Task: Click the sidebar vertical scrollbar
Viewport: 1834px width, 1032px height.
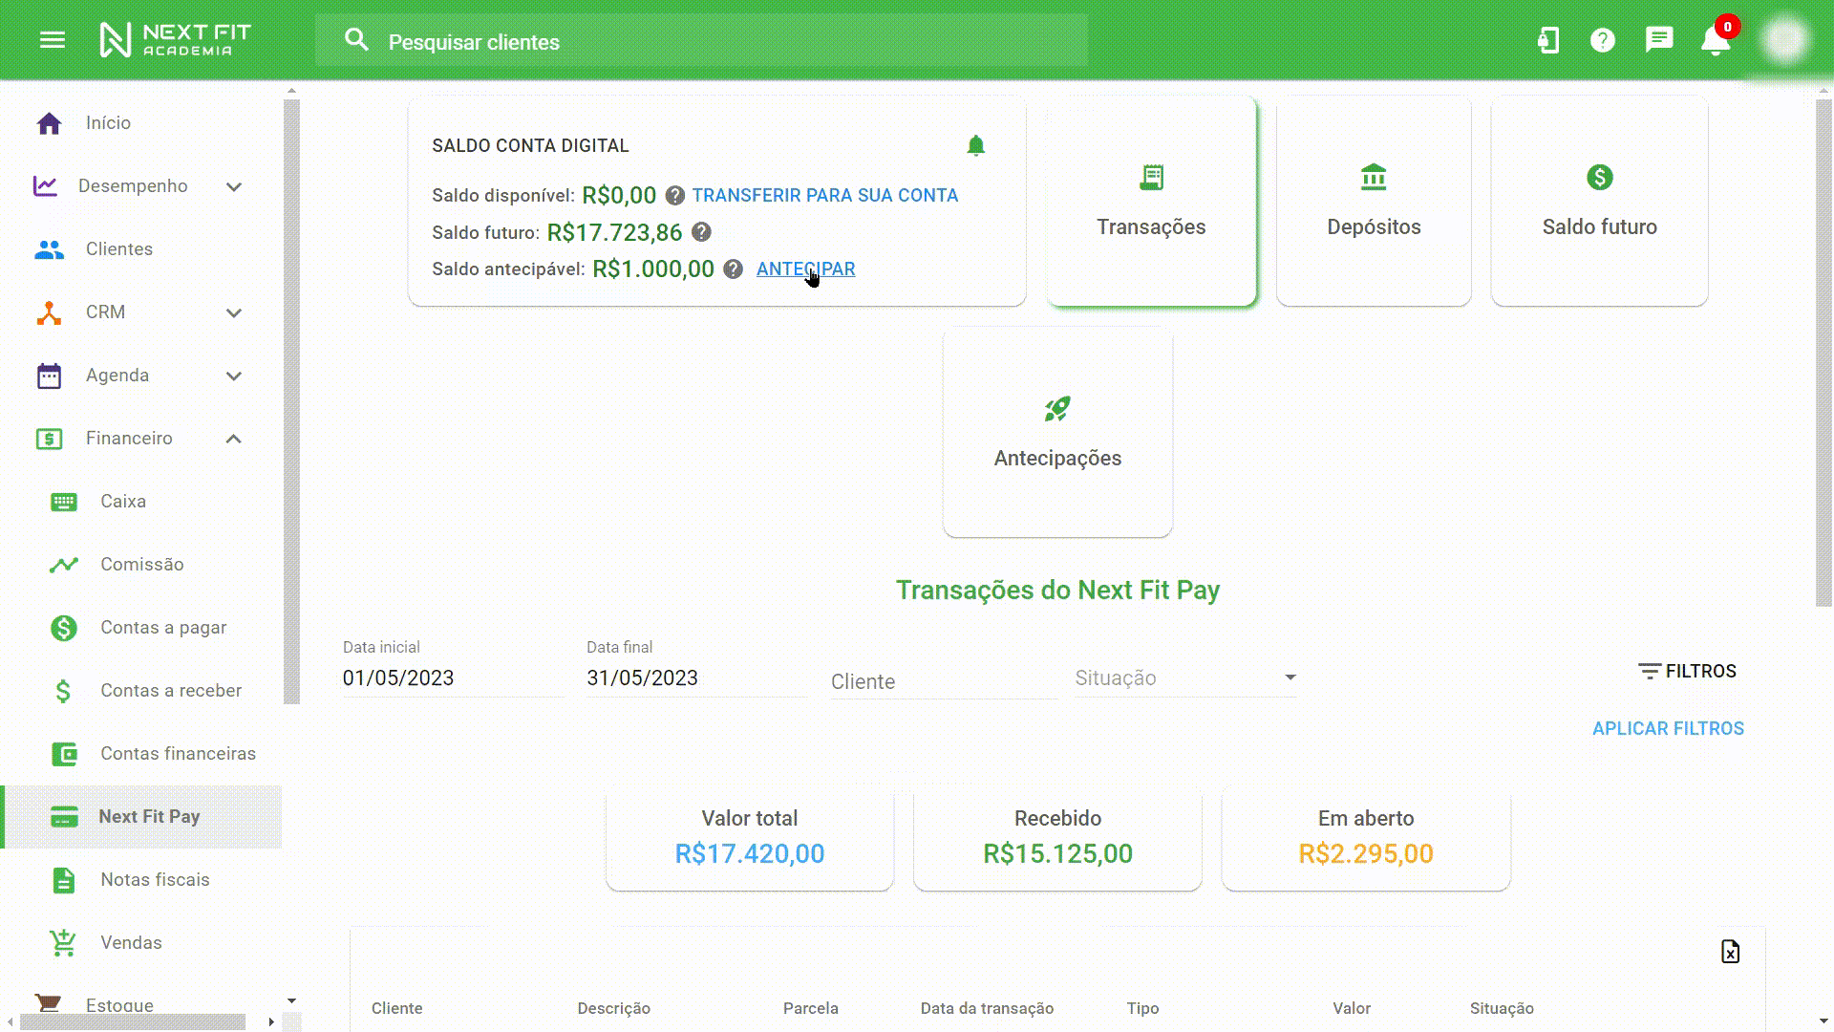Action: (x=291, y=401)
